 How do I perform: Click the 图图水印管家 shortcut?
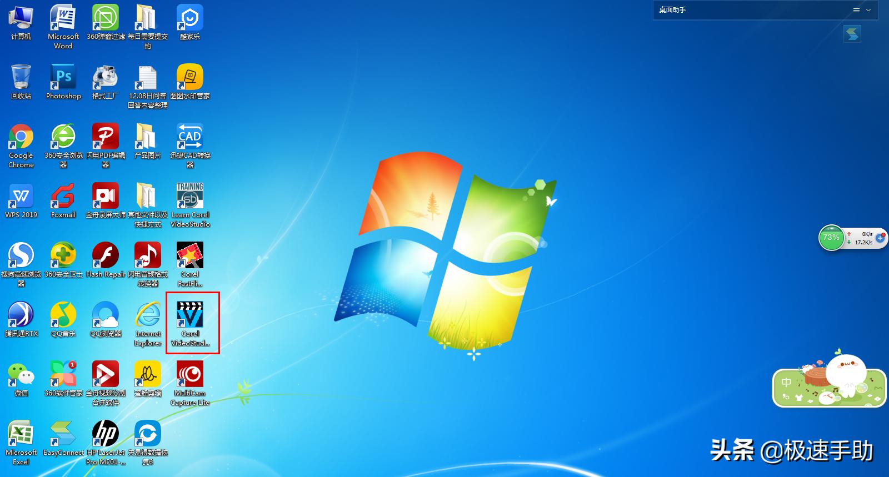click(x=190, y=82)
